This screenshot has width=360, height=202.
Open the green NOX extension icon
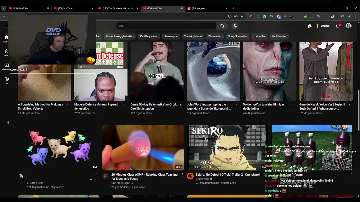305,16
